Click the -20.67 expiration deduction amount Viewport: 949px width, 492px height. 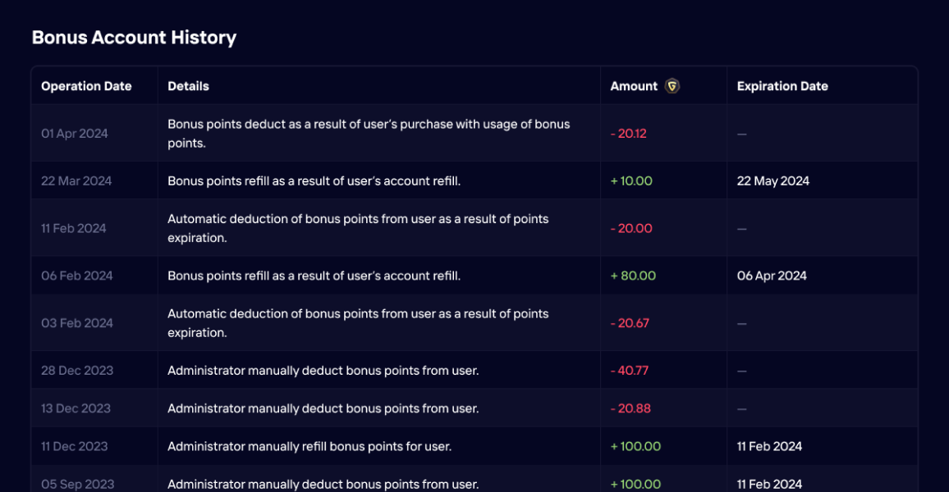point(630,324)
